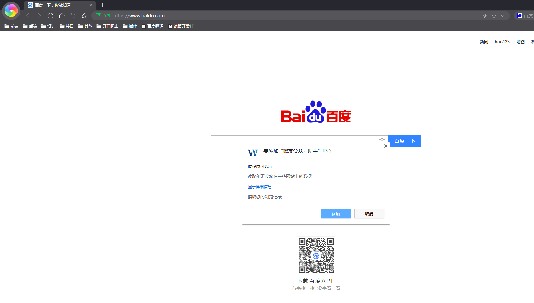Click the 添加 button in the dialog
534x303 pixels.
pyautogui.click(x=336, y=214)
